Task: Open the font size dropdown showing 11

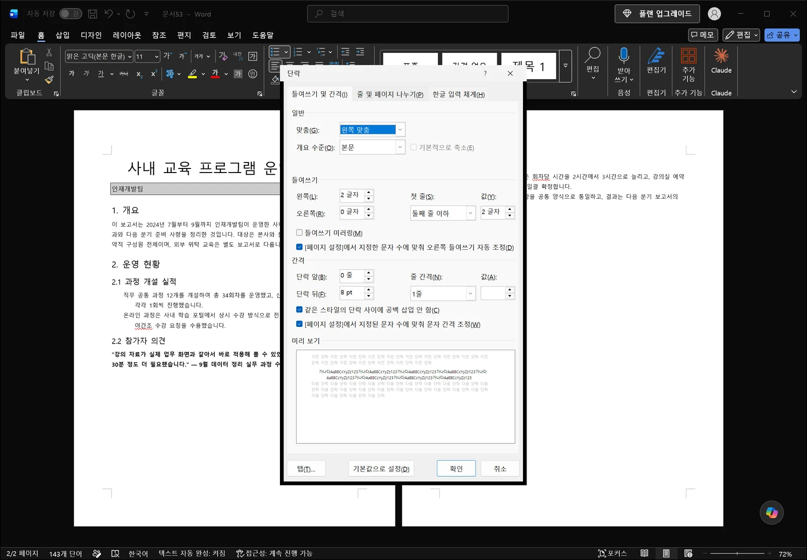Action: pos(157,56)
